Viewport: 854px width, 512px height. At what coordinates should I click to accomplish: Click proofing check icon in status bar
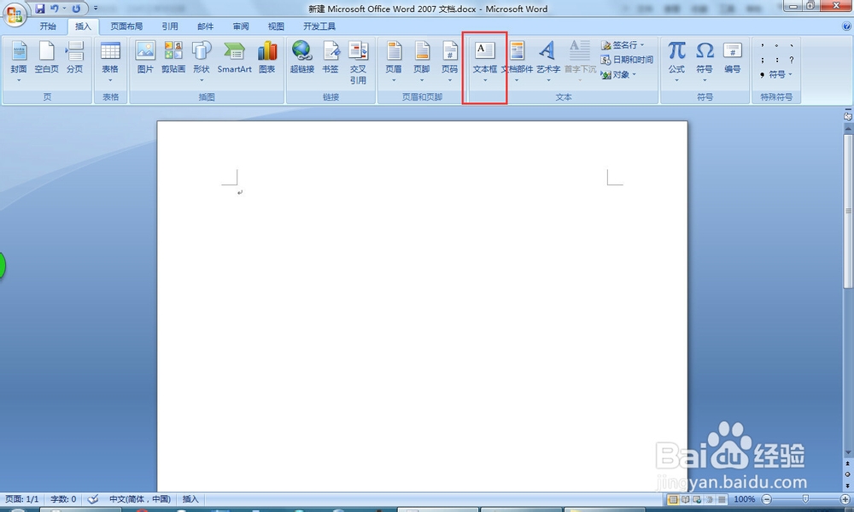coord(93,499)
